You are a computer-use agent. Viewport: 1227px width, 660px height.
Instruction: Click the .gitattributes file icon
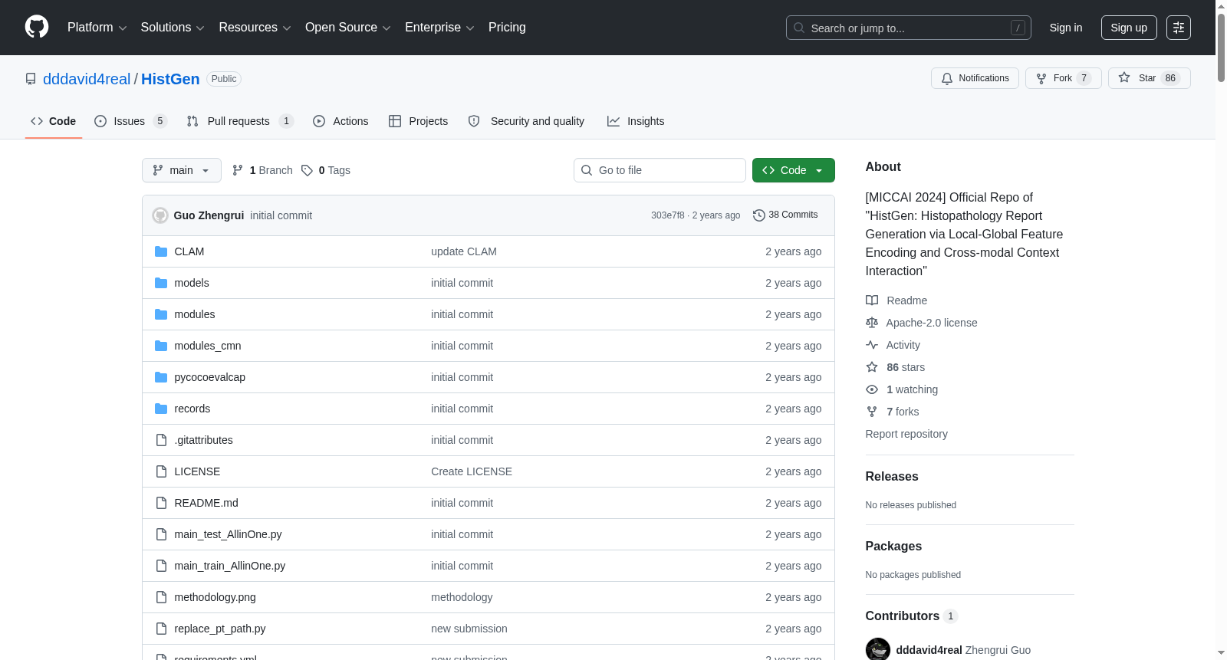[x=161, y=440]
